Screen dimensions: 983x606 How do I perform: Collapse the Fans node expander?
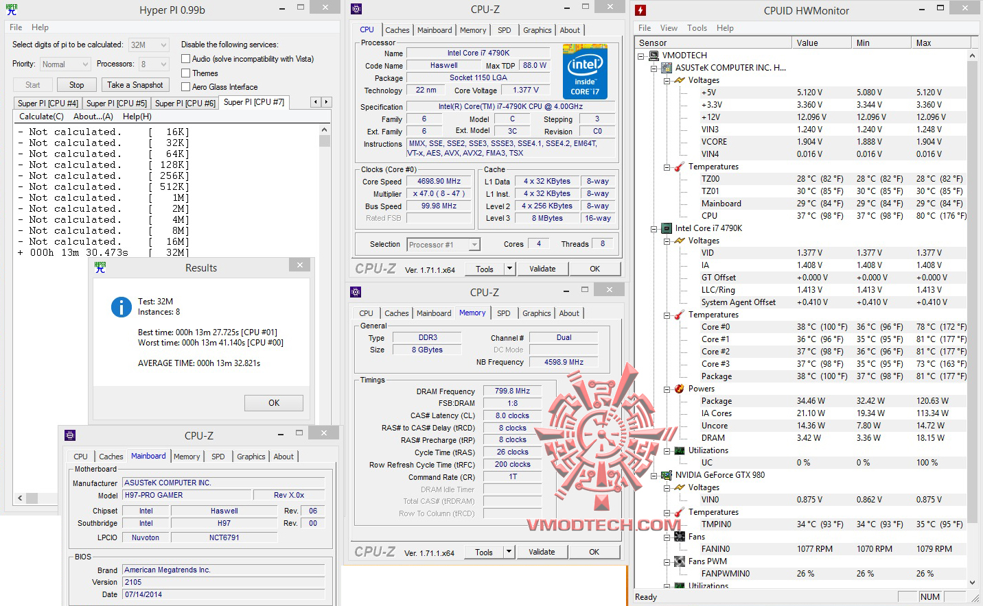click(667, 537)
